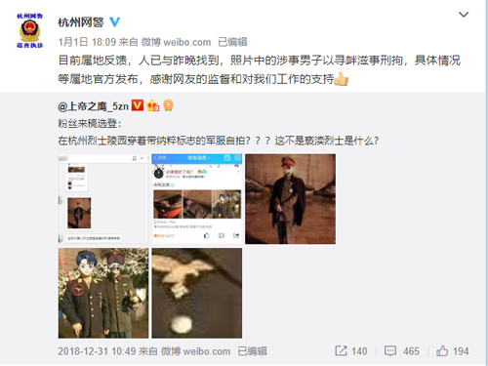Open the third photo of uniformed person

click(290, 199)
